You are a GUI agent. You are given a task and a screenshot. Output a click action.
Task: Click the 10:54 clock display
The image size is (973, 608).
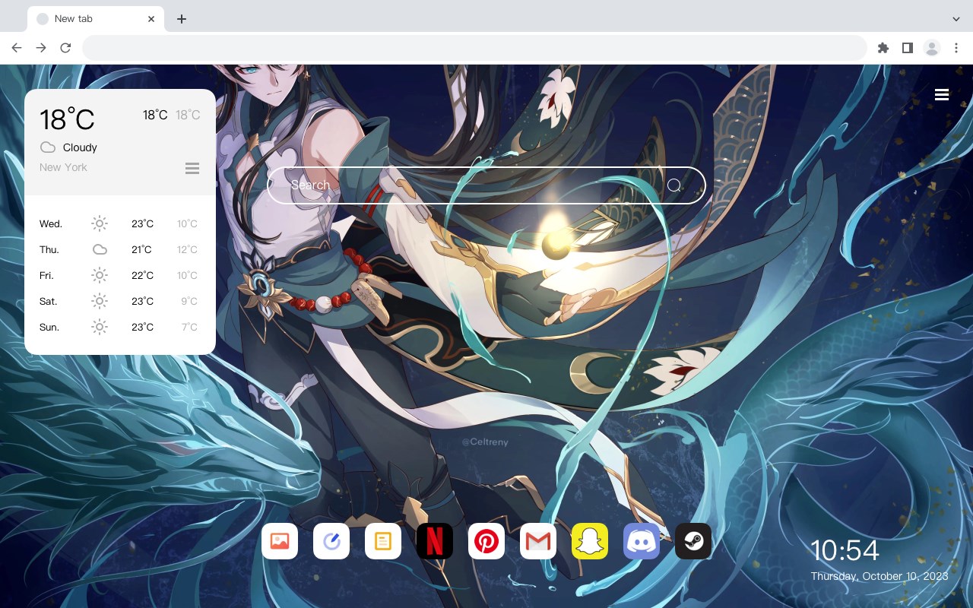coord(845,550)
